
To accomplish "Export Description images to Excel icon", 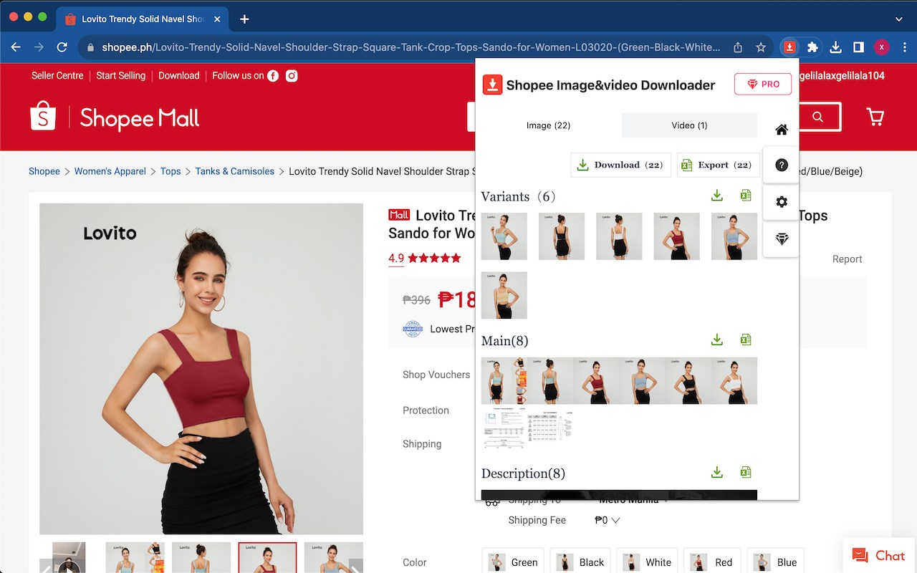I will 746,472.
